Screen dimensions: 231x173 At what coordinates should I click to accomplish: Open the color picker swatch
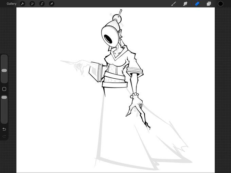[x=220, y=4]
